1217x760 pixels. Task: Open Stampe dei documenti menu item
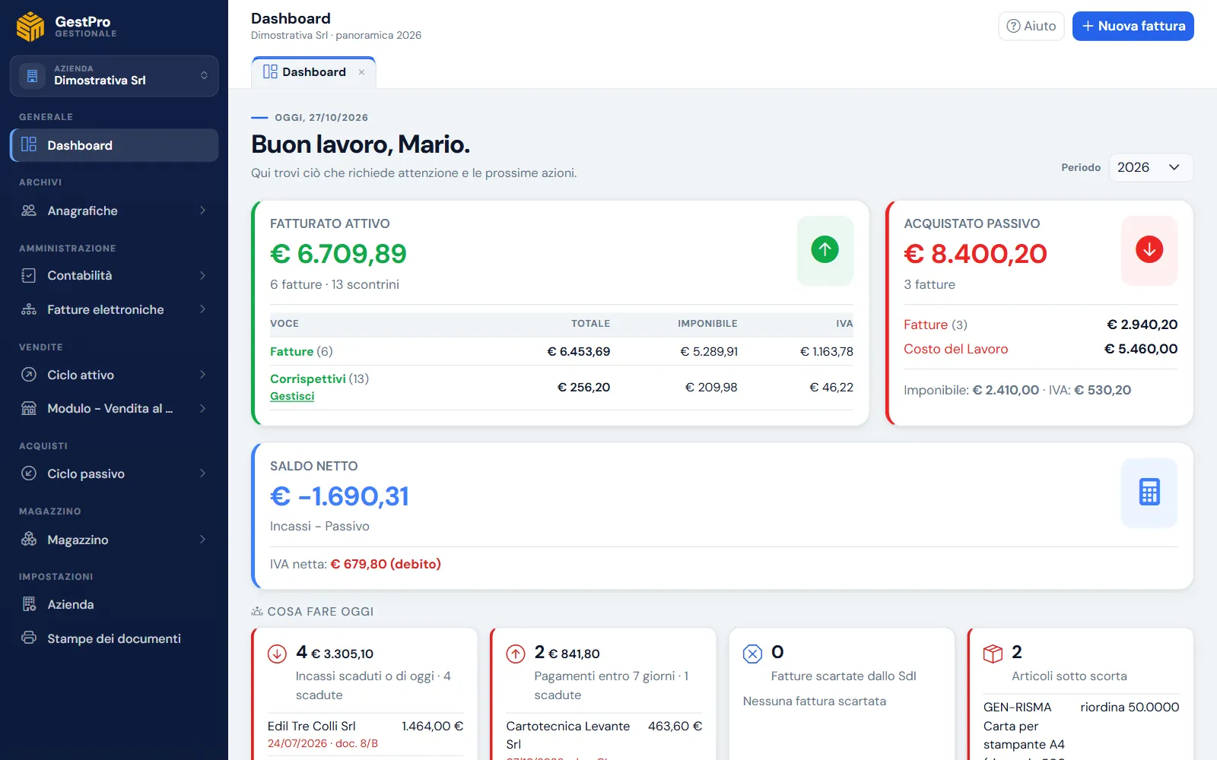pyautogui.click(x=114, y=638)
